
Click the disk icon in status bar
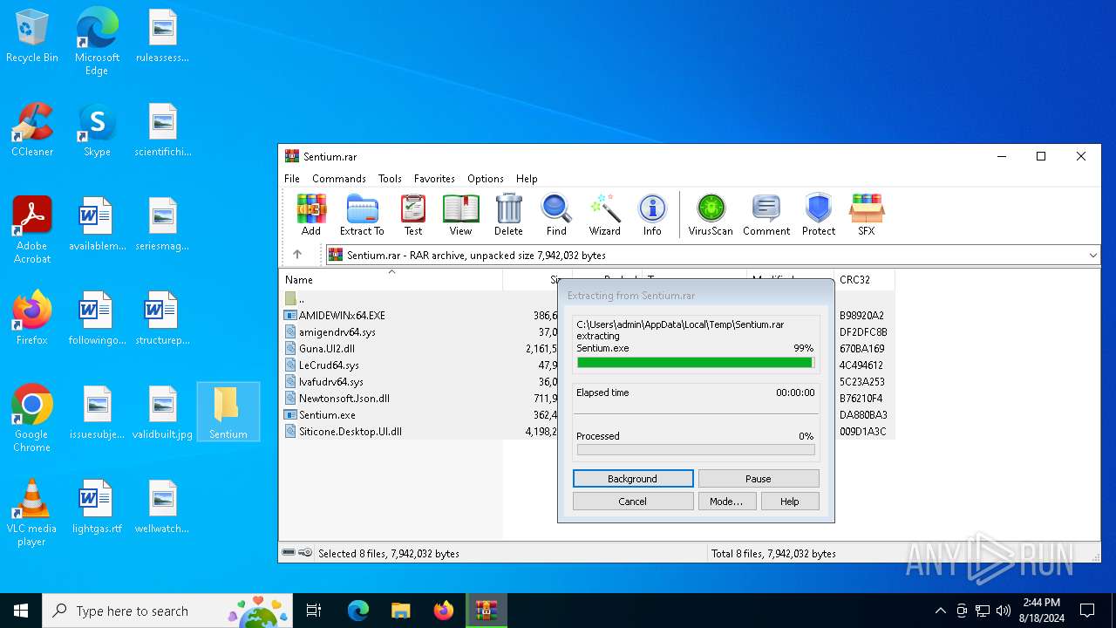coord(289,553)
